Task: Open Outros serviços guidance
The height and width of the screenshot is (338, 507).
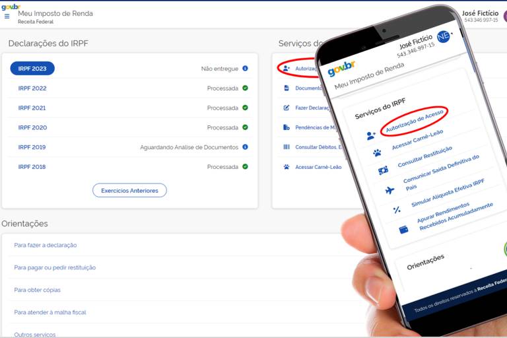Action: (x=35, y=335)
